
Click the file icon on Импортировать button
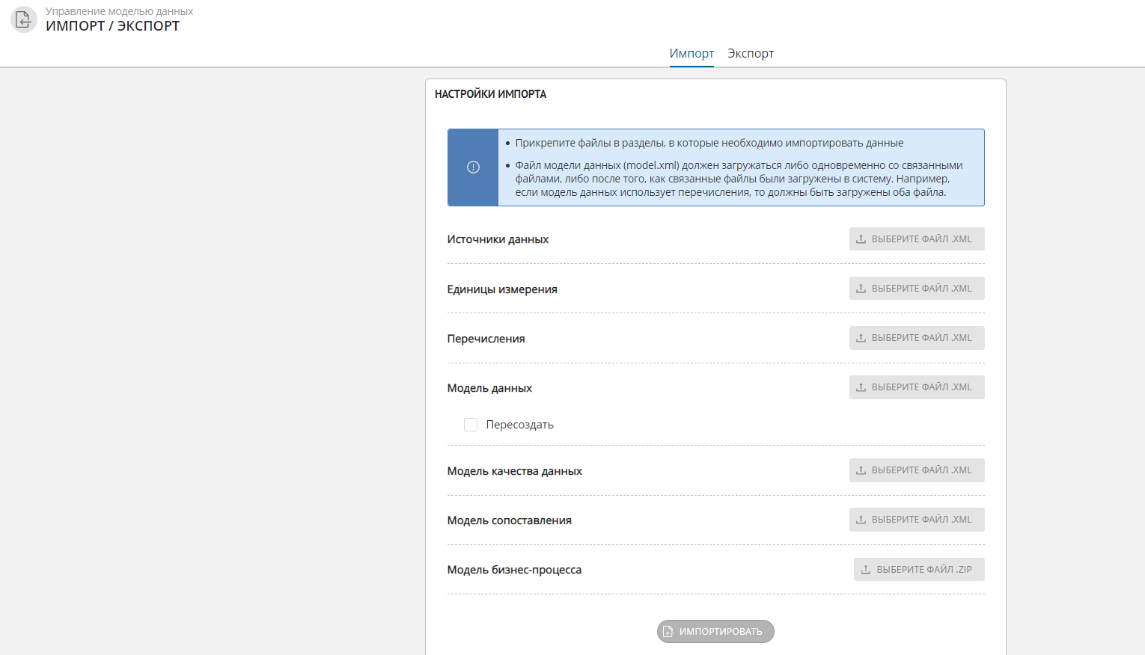click(x=668, y=632)
